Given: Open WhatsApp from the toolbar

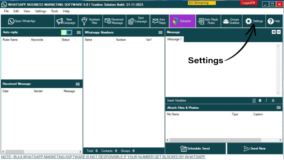Looking at the screenshot, I should [x=28, y=21].
